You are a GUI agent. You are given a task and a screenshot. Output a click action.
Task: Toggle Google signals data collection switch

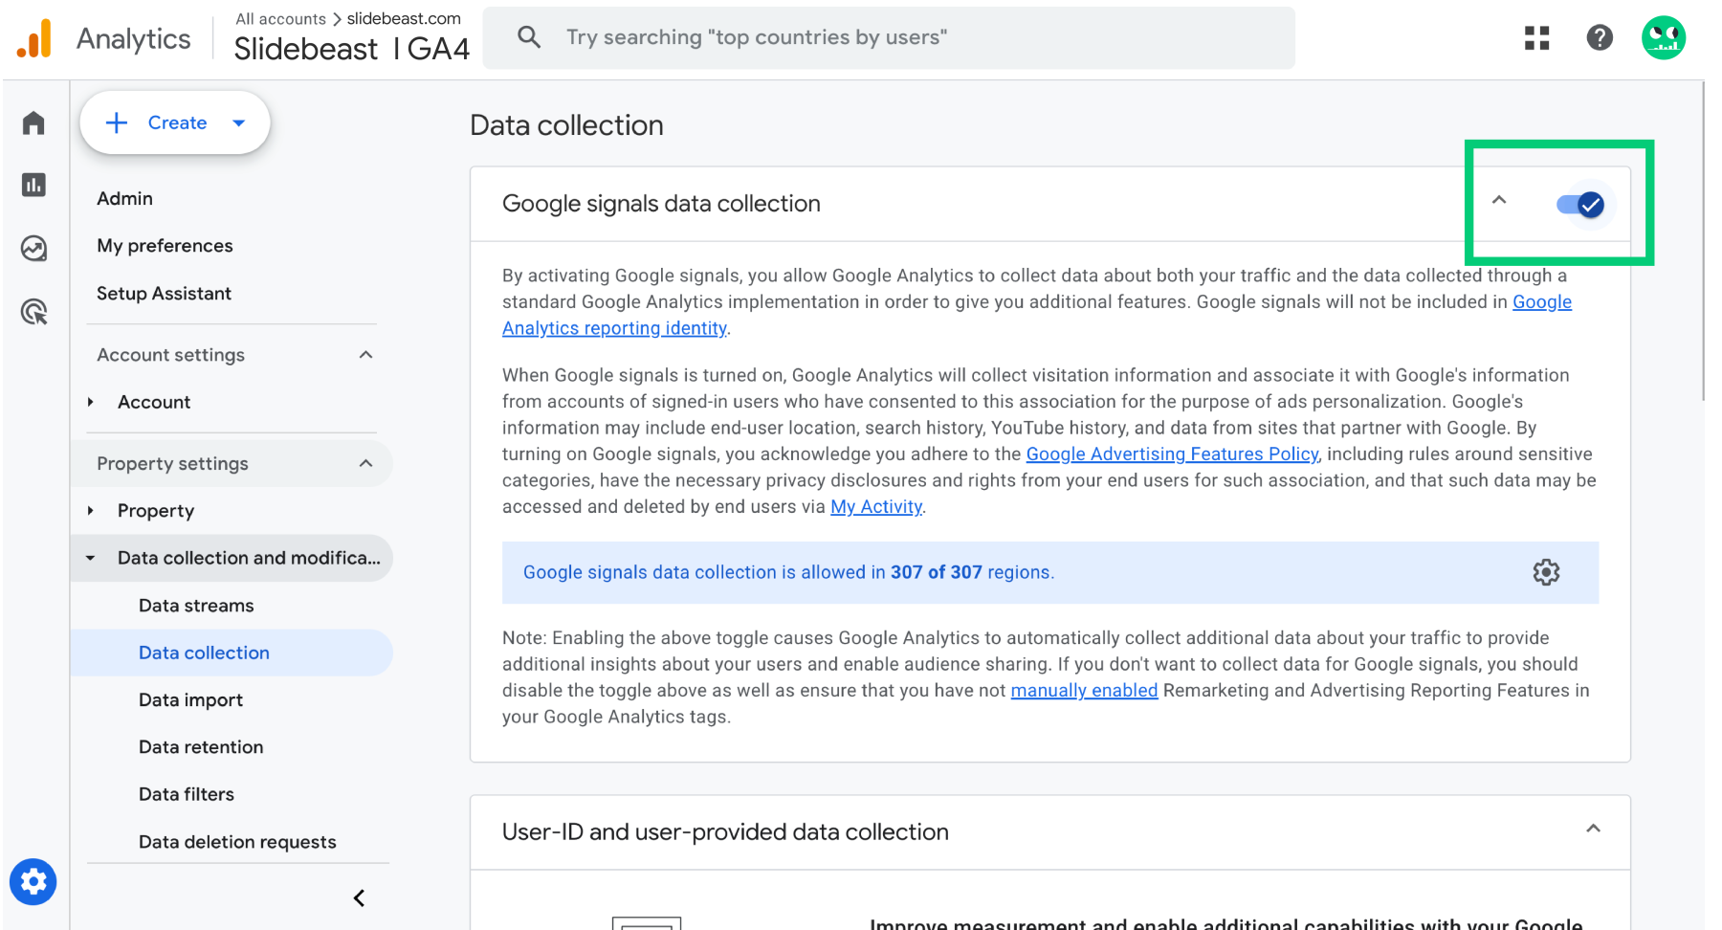click(x=1580, y=204)
